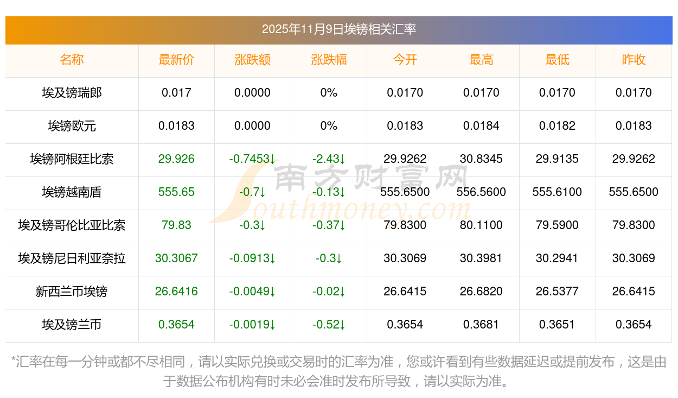Select the 埃镑越南盾 row name
This screenshot has height=398, width=678.
(x=72, y=192)
